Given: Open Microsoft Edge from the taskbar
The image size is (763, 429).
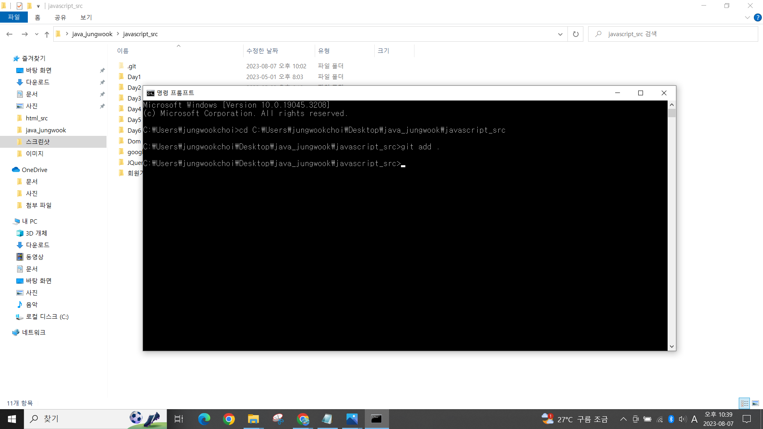Looking at the screenshot, I should (204, 419).
